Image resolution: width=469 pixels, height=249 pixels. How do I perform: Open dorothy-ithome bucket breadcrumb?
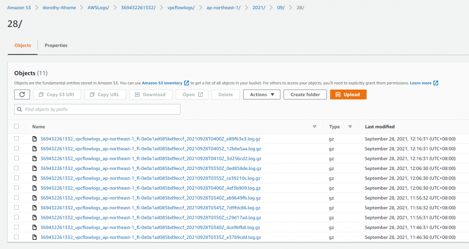59,8
